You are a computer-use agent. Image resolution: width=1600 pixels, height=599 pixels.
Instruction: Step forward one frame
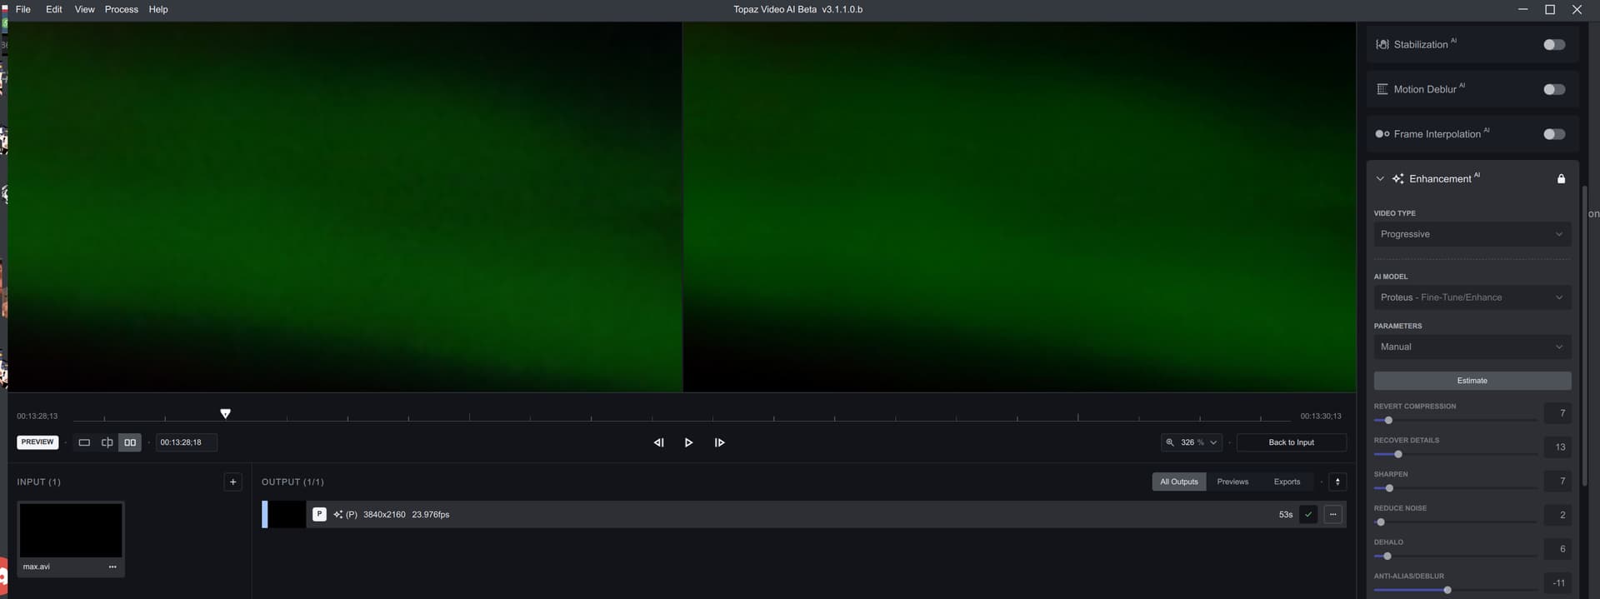719,442
